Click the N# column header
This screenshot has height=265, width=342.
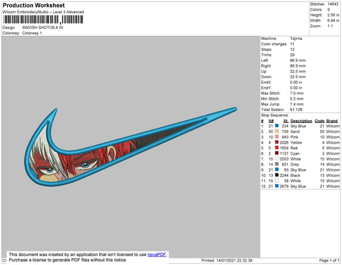[x=271, y=121]
